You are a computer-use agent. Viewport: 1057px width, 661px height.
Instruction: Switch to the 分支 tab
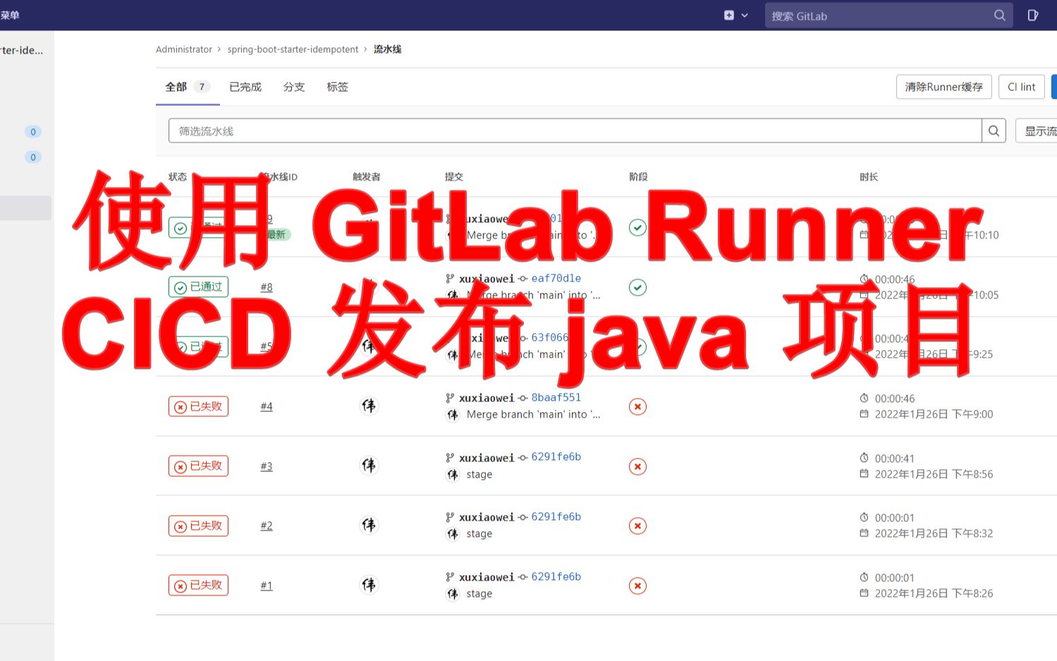click(x=294, y=87)
